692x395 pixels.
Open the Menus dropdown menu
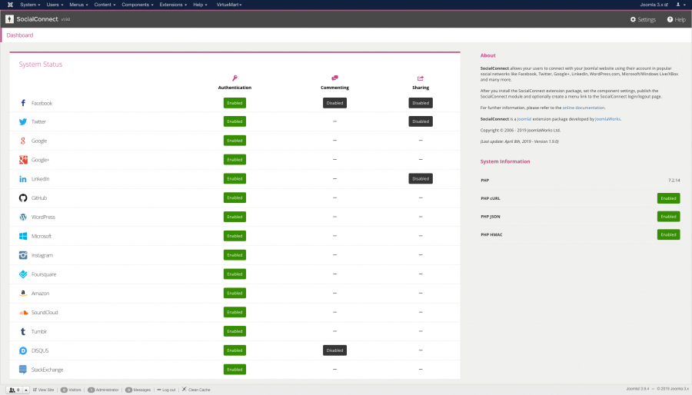(78, 5)
